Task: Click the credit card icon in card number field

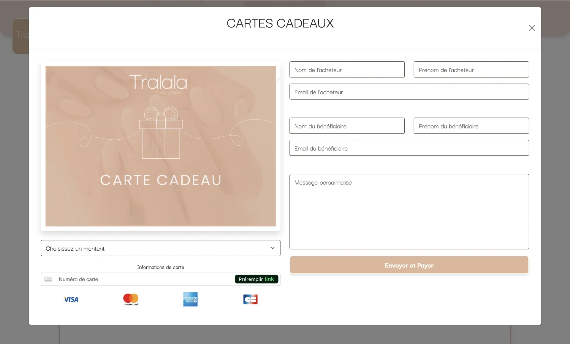Action: tap(48, 279)
